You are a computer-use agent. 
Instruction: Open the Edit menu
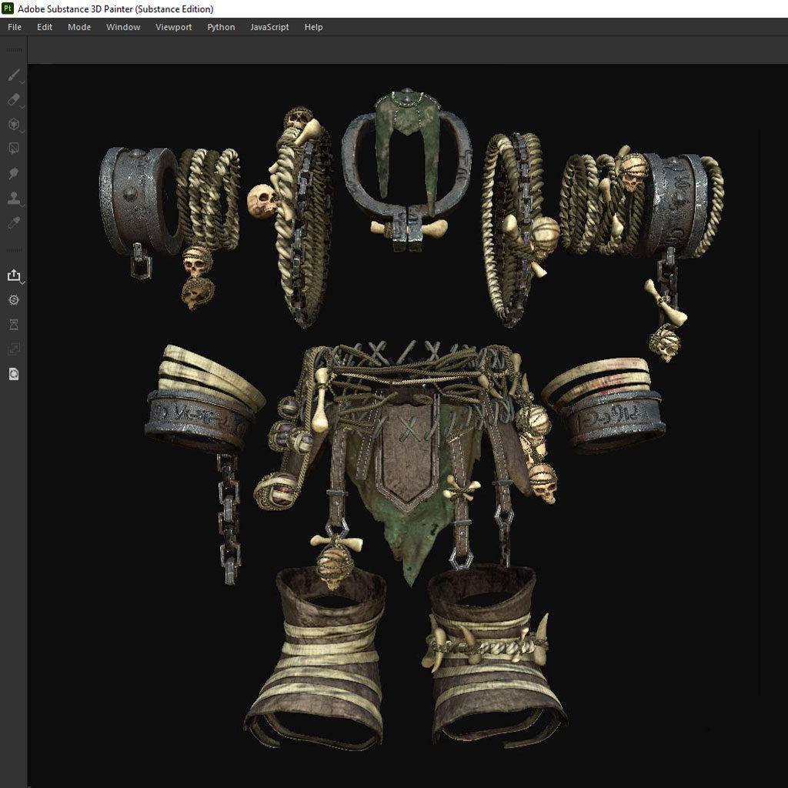click(45, 27)
